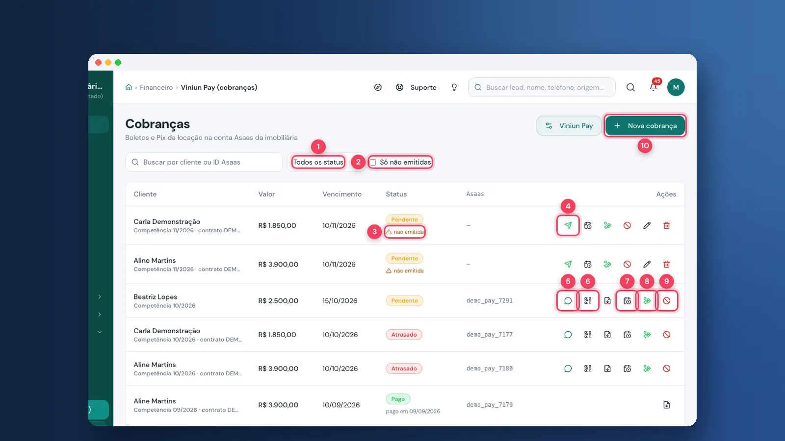
Task: Click the 'demo_pay_7291' Asaas ID
Action: click(x=489, y=301)
